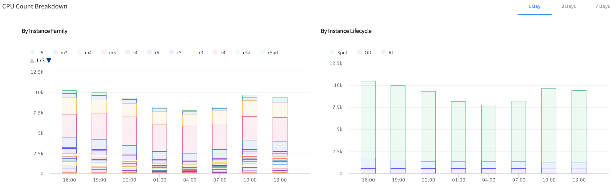Hide the m4 series via legend label
Viewport: 616px width, 186px height.
pyautogui.click(x=88, y=53)
